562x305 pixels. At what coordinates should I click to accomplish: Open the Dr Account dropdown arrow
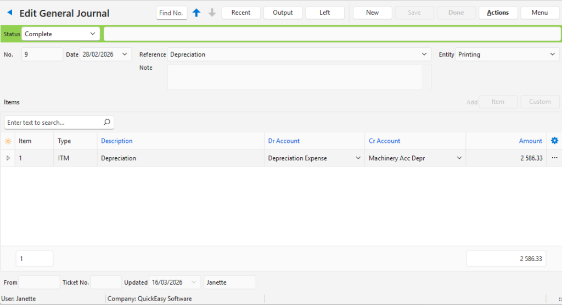(x=358, y=158)
